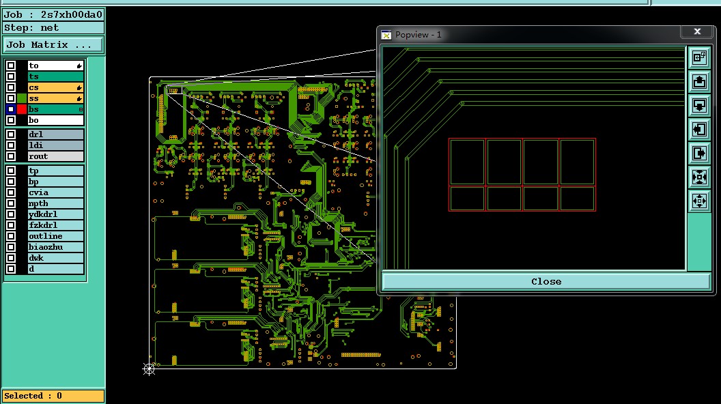Click the hand marker on the 'ss' layer
The image size is (721, 404).
click(80, 98)
